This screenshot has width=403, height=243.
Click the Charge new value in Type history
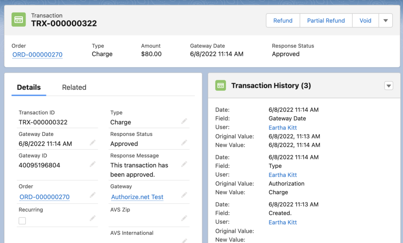pos(278,192)
